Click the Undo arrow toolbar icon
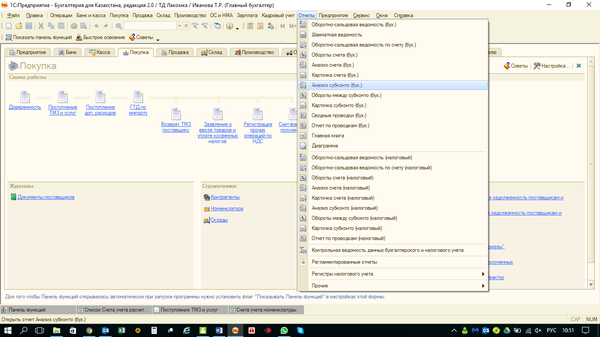The image size is (600, 337). (96, 26)
